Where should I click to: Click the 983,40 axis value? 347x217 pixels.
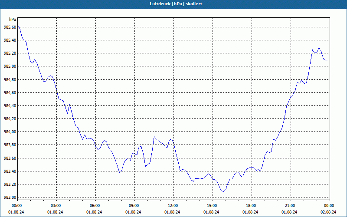click(10, 171)
